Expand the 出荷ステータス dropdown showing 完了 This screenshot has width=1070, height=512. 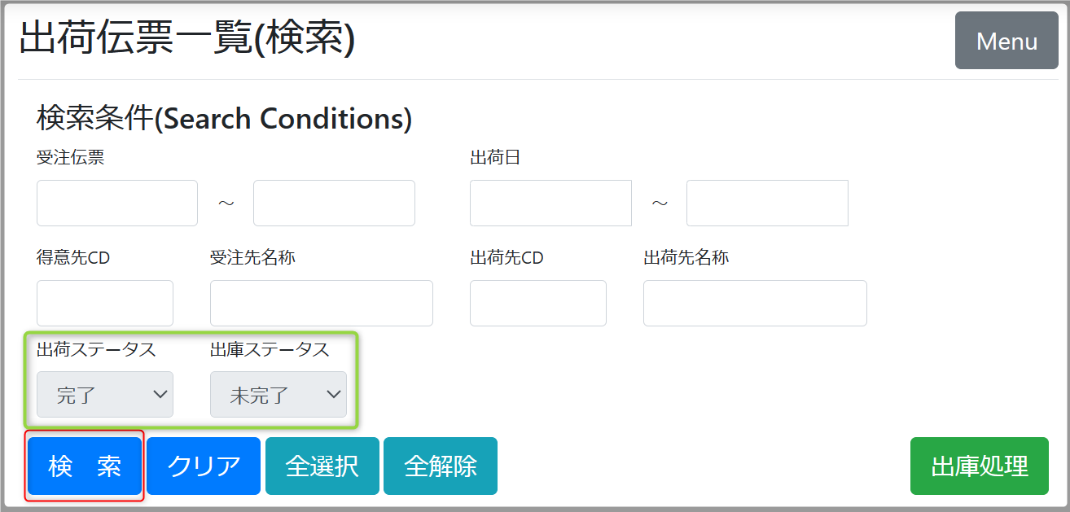[105, 395]
